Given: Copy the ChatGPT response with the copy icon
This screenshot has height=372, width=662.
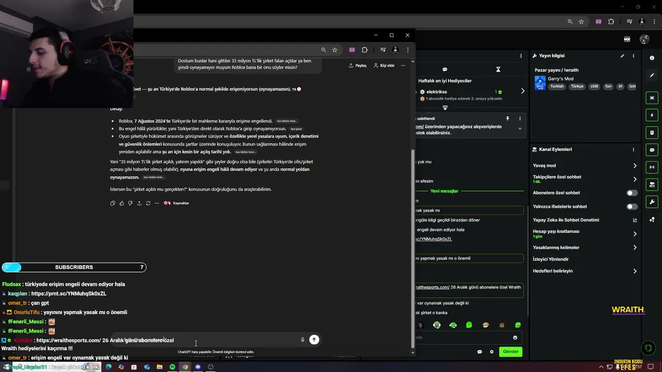Looking at the screenshot, I should (113, 203).
